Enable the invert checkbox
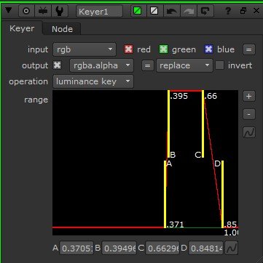 [219, 65]
